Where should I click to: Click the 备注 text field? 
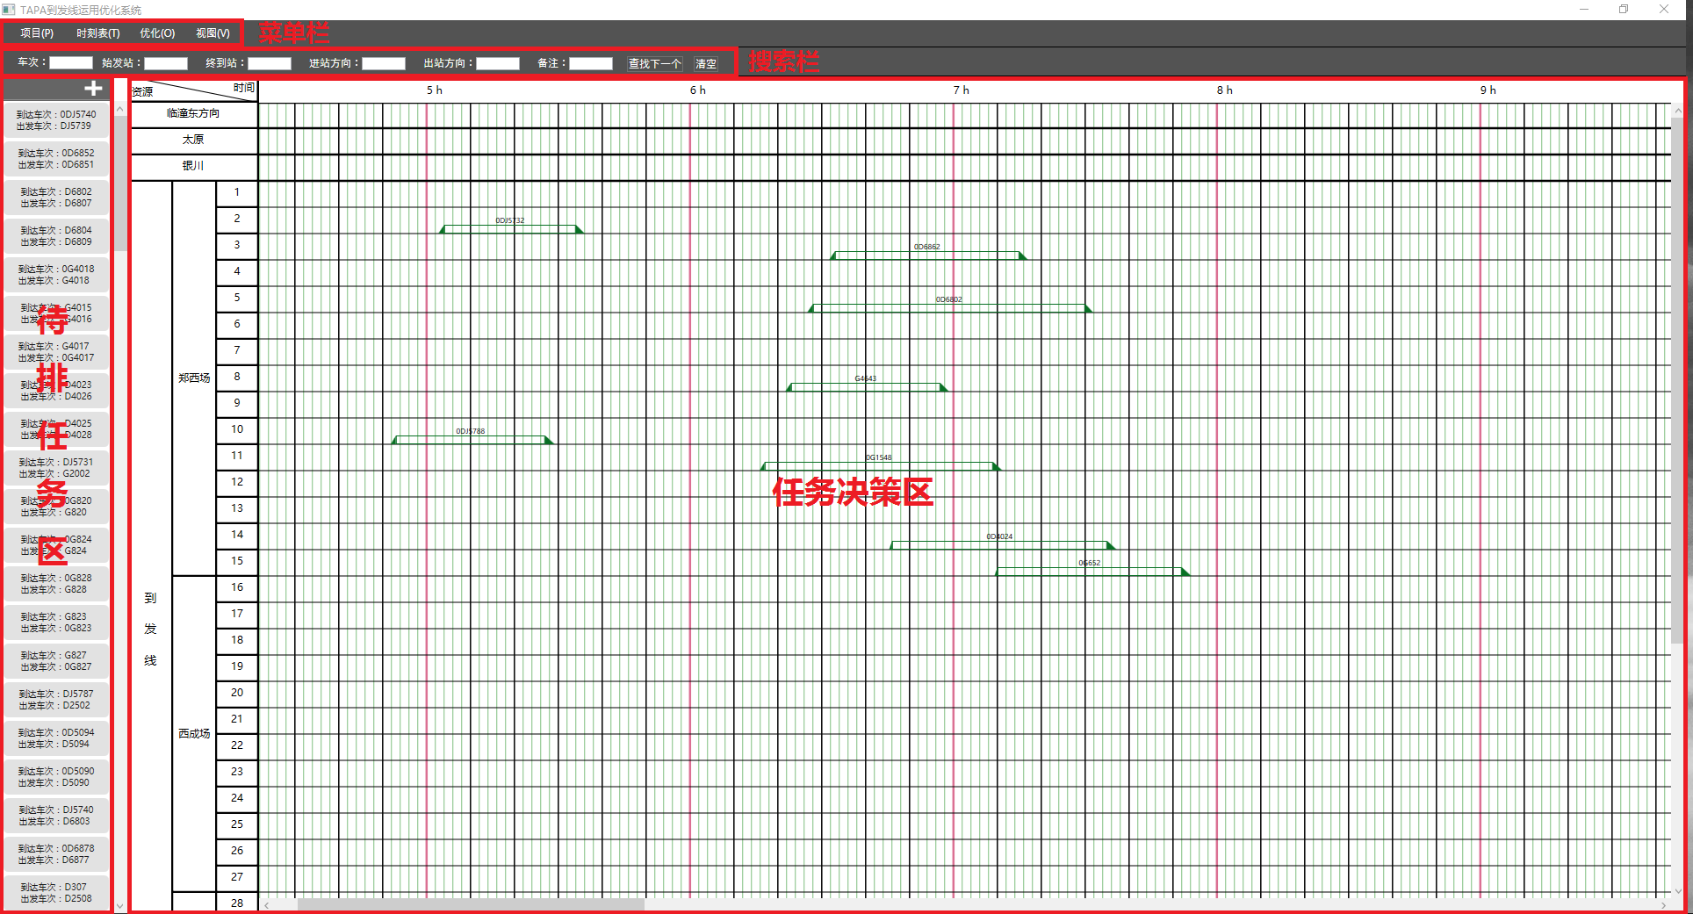click(x=590, y=63)
